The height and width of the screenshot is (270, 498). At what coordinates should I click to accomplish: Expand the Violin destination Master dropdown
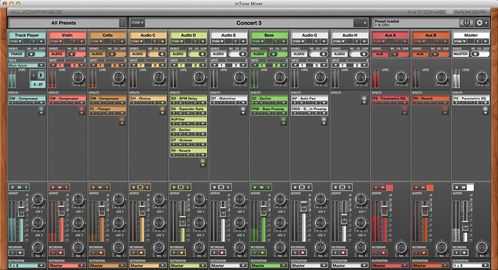click(82, 266)
